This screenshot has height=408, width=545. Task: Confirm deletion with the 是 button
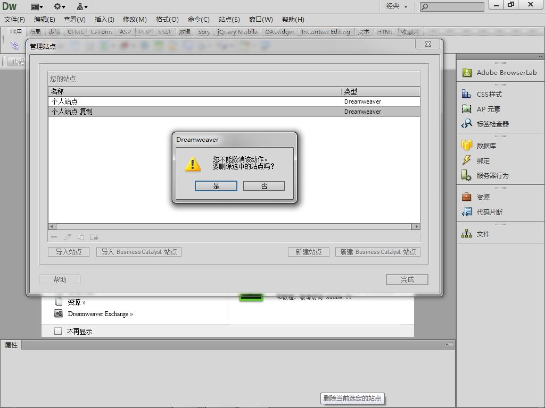pos(216,186)
